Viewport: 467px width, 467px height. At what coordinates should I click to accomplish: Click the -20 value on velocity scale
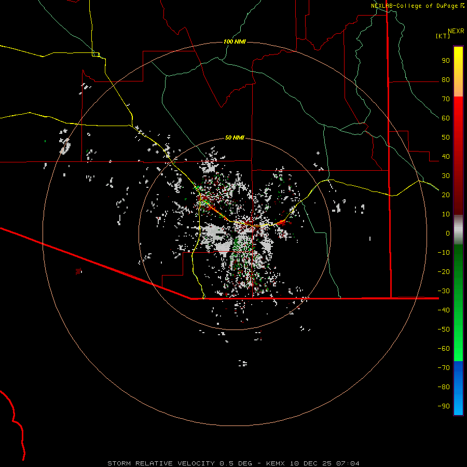point(444,272)
